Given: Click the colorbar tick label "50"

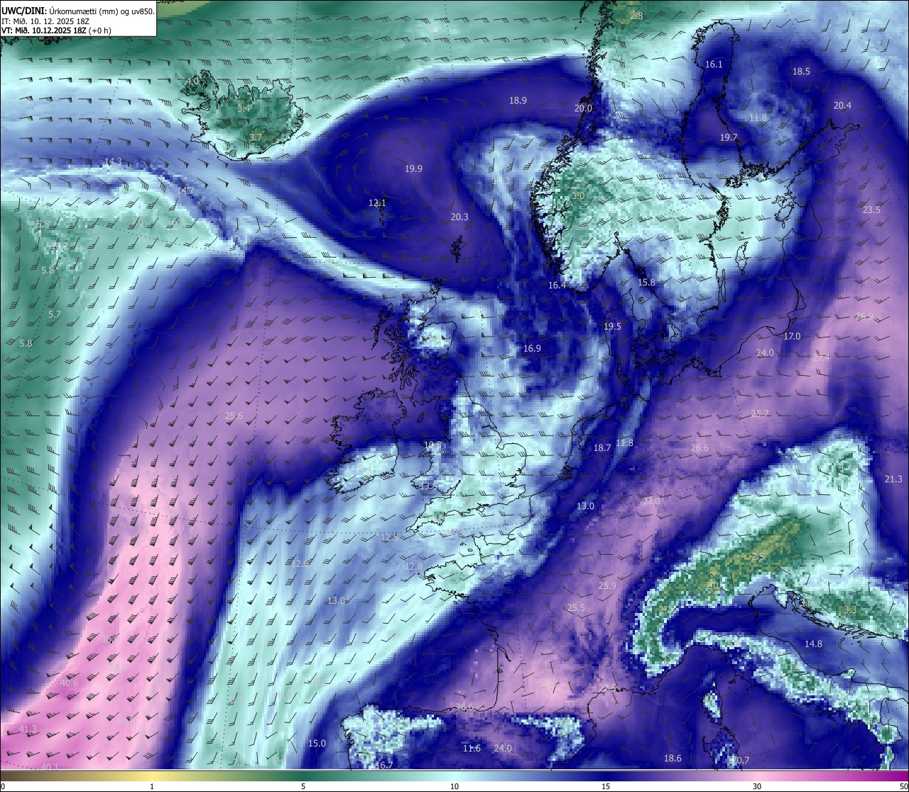Looking at the screenshot, I should point(903,786).
